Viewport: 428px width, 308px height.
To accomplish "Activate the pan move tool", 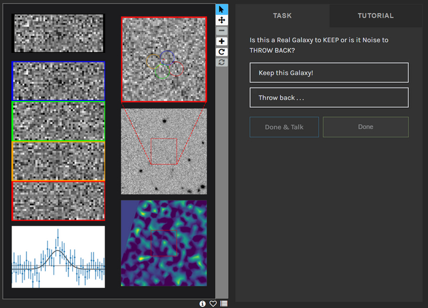I will [x=221, y=20].
